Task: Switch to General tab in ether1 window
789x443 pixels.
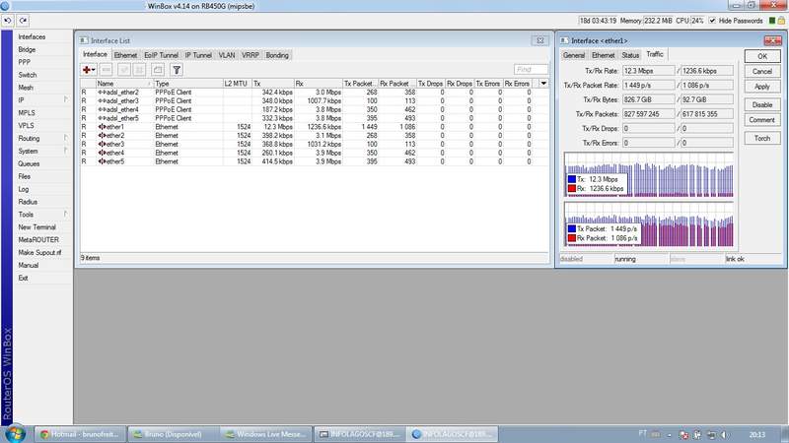Action: tap(574, 55)
